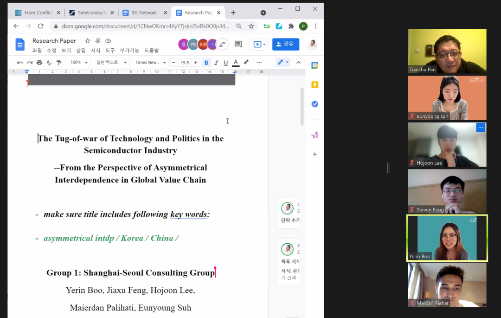Viewport: 501px width, 318px height.
Task: Check the cloud save status icon
Action: pyautogui.click(x=108, y=40)
